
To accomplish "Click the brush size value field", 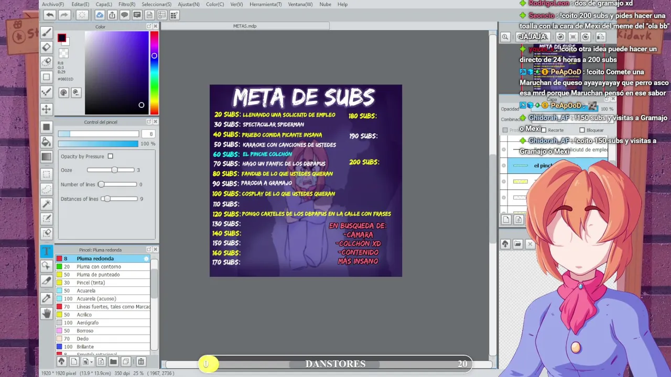I will click(x=149, y=134).
